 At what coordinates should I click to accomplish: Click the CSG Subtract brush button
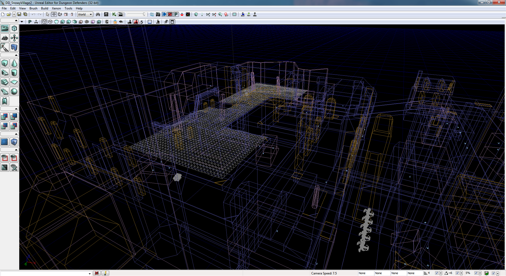(x=14, y=117)
